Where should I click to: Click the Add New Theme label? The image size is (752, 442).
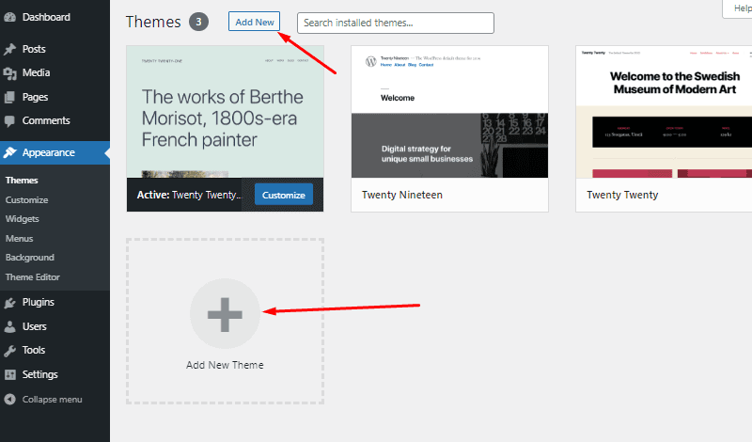click(x=225, y=365)
